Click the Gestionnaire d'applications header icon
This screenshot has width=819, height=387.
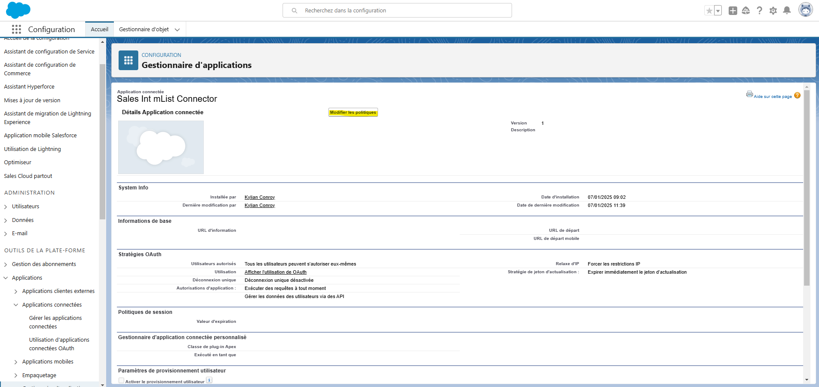pyautogui.click(x=128, y=60)
